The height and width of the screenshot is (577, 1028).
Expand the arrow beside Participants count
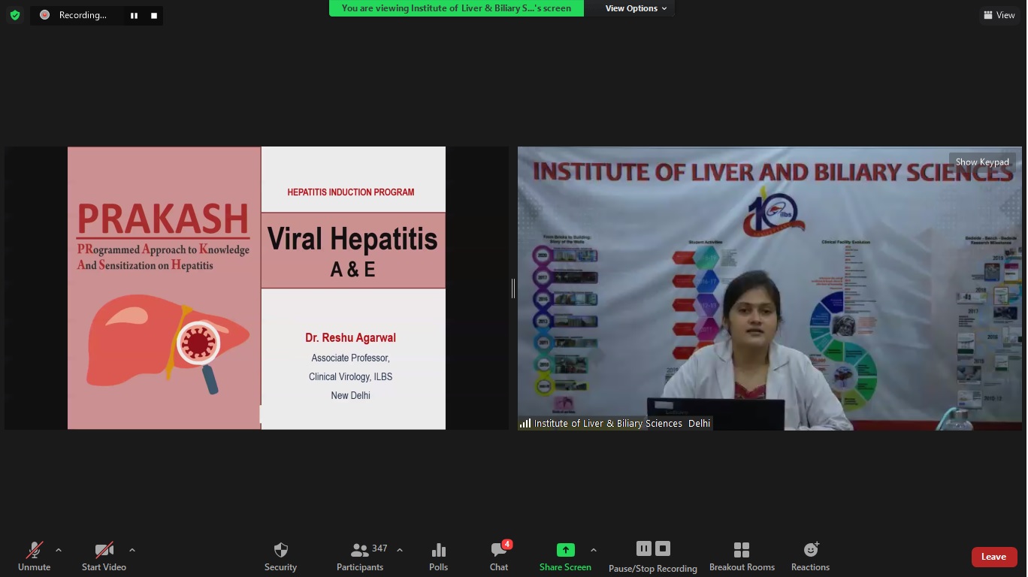pos(400,550)
